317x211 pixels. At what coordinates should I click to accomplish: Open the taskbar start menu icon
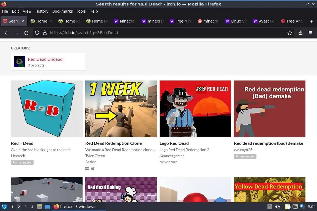pos(4,207)
